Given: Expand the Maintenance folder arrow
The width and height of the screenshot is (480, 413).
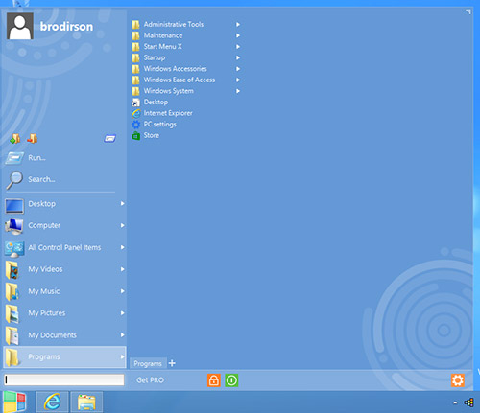Looking at the screenshot, I should point(238,35).
